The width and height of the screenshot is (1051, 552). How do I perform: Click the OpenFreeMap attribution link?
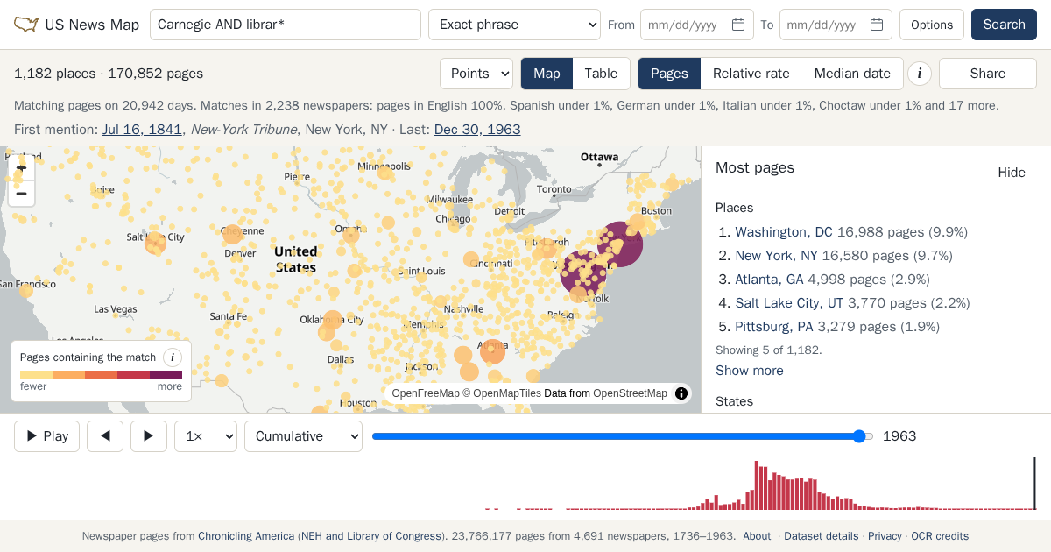point(426,393)
